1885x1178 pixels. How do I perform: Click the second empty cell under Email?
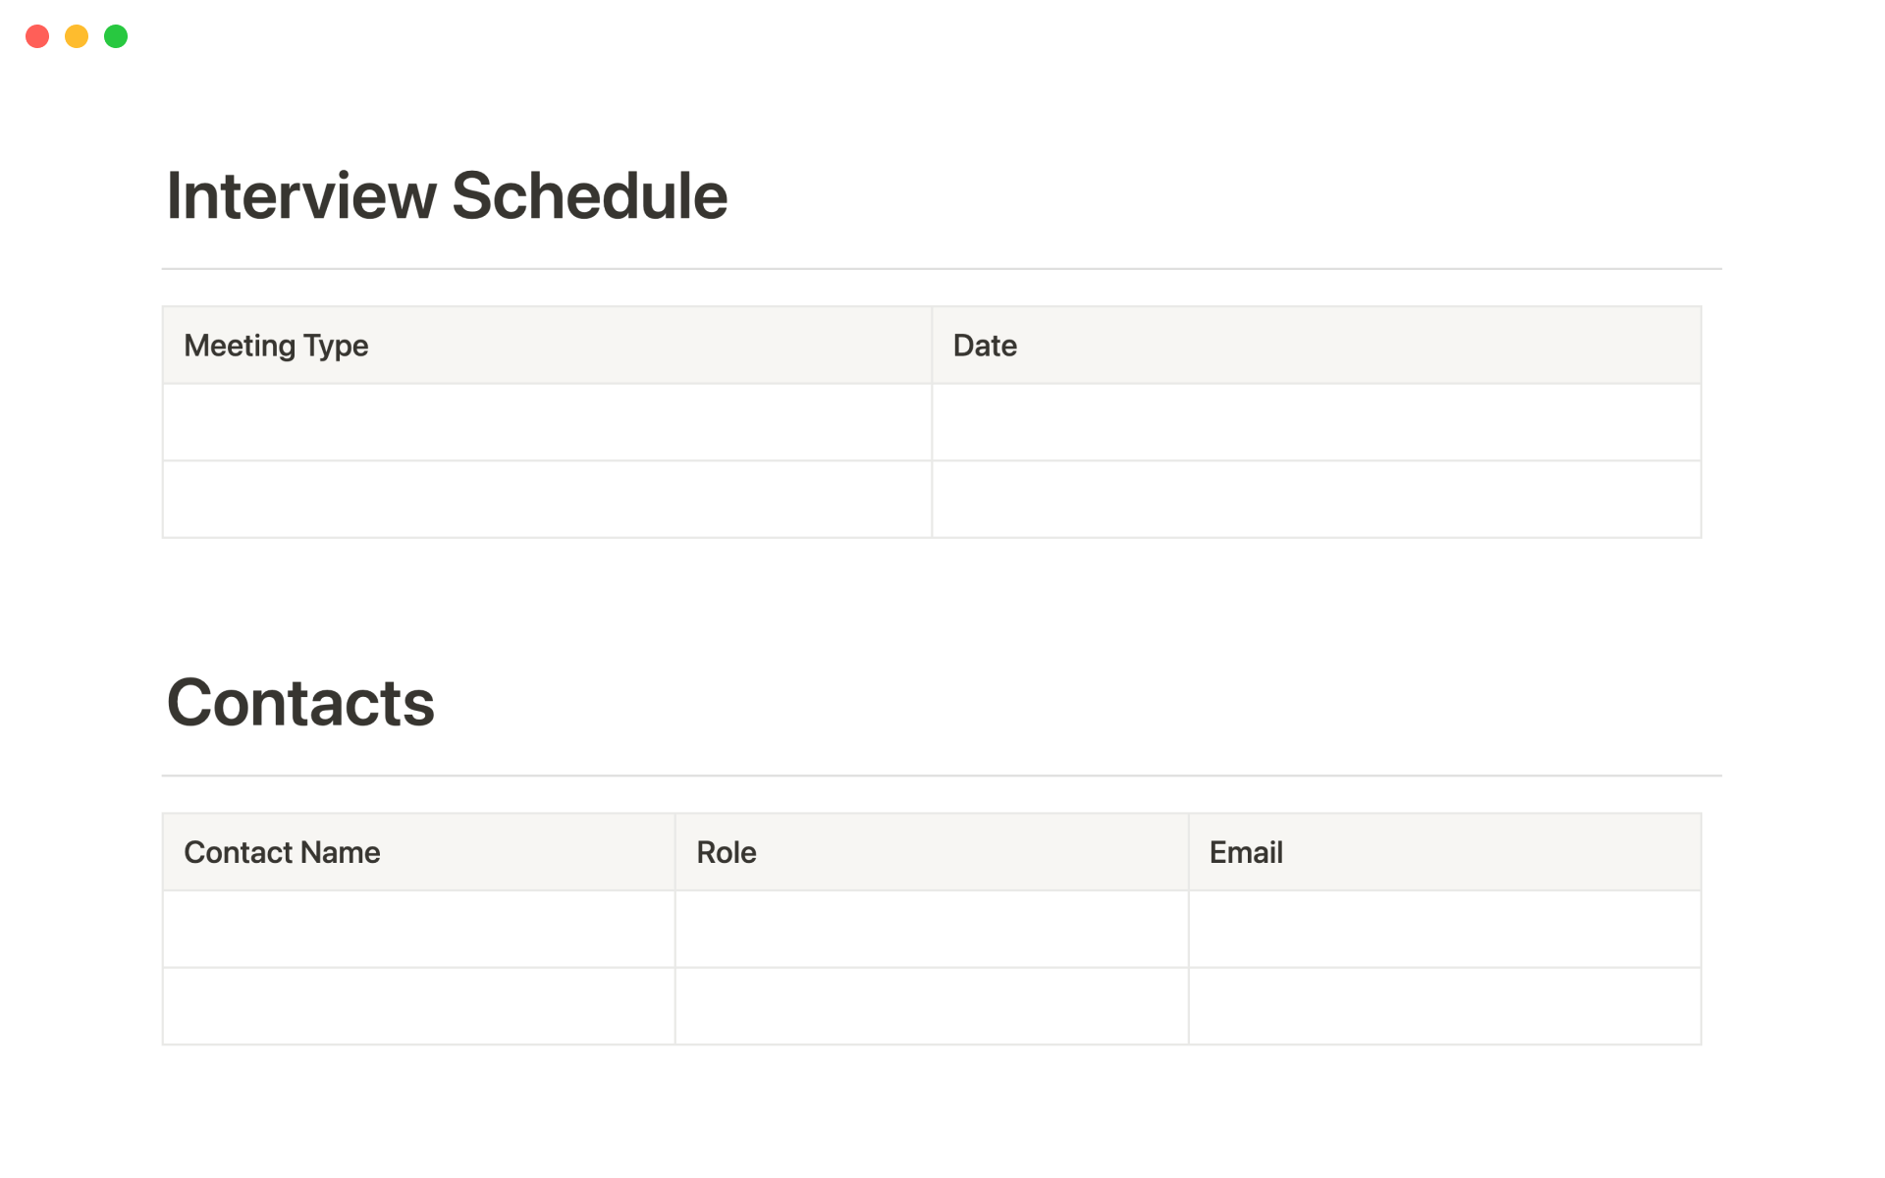[x=1444, y=1006]
